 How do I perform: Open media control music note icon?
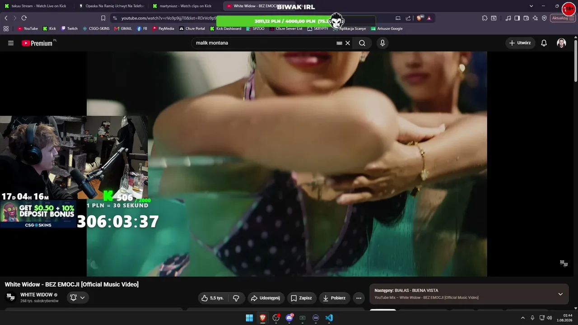point(508,18)
